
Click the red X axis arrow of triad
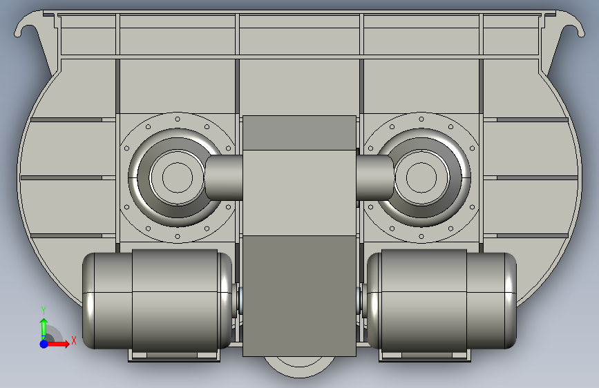[58, 344]
